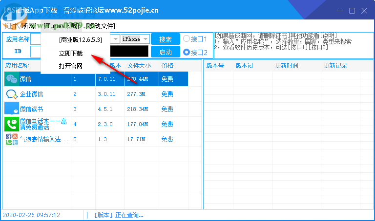Click the 企业微信 app icon
Image resolution: width=375 pixels, height=221 pixels.
click(12, 94)
